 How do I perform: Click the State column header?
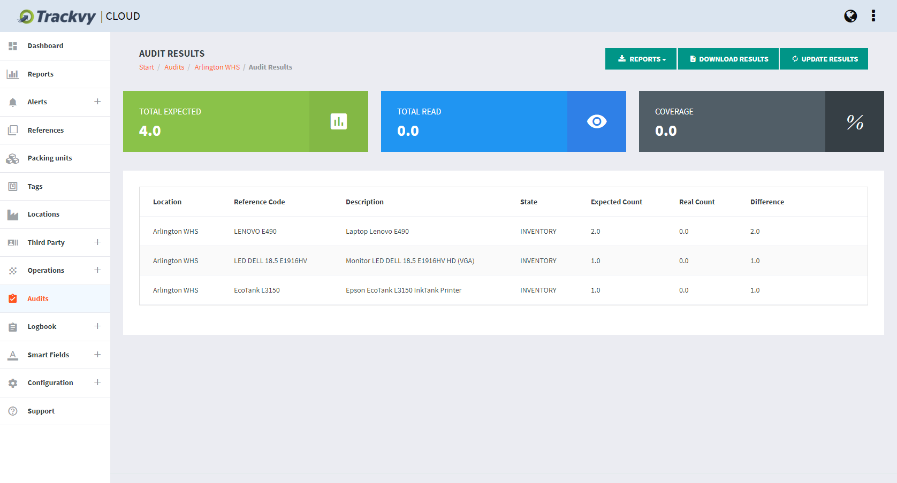pyautogui.click(x=529, y=202)
